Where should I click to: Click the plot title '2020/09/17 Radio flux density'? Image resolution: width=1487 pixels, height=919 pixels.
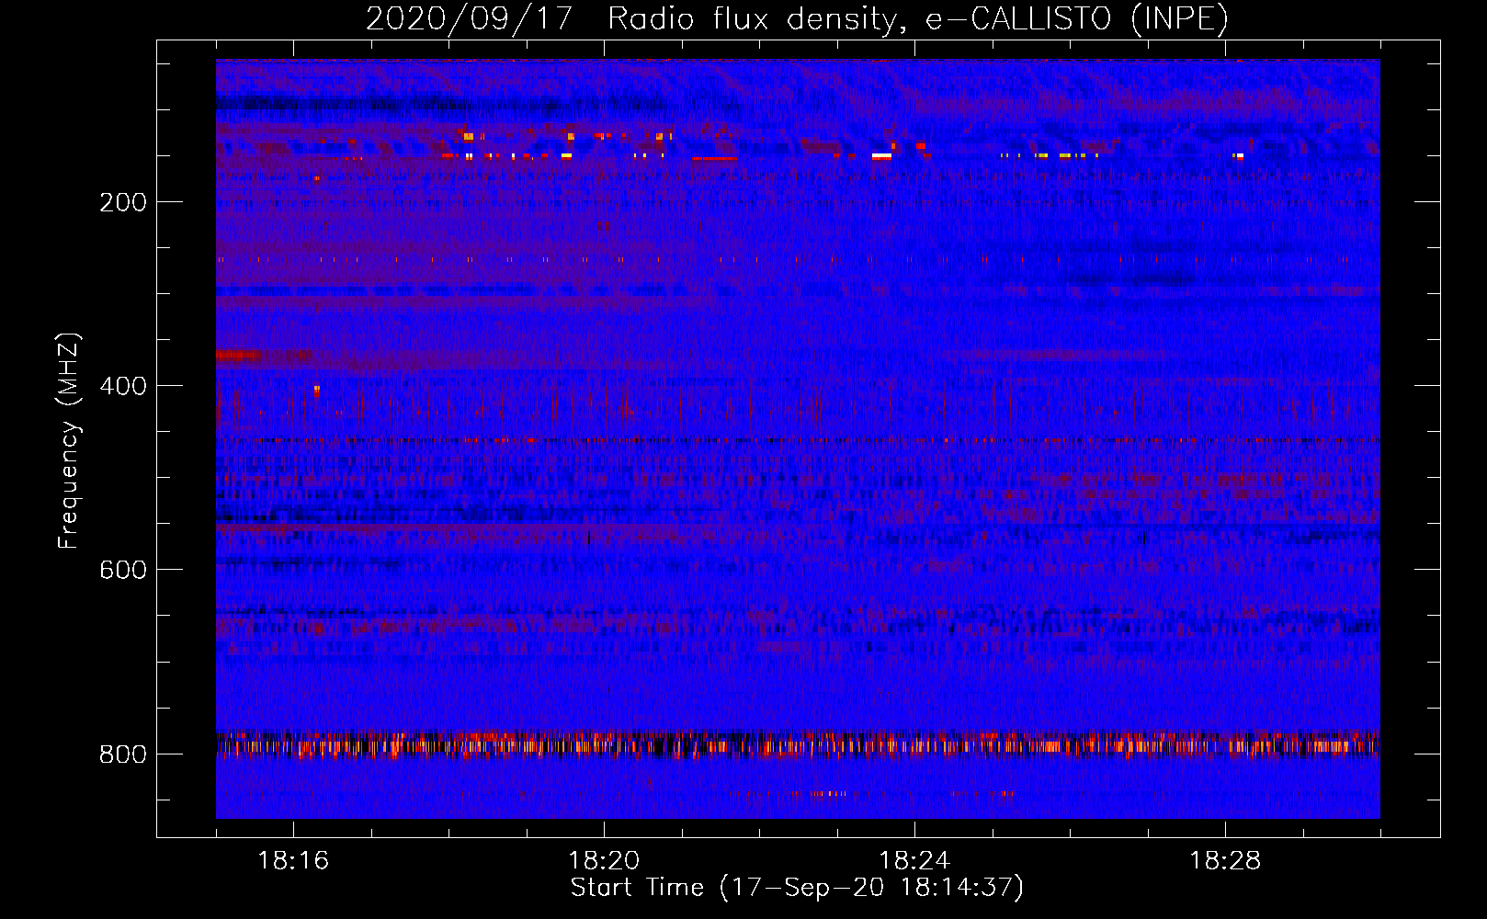coord(797,19)
